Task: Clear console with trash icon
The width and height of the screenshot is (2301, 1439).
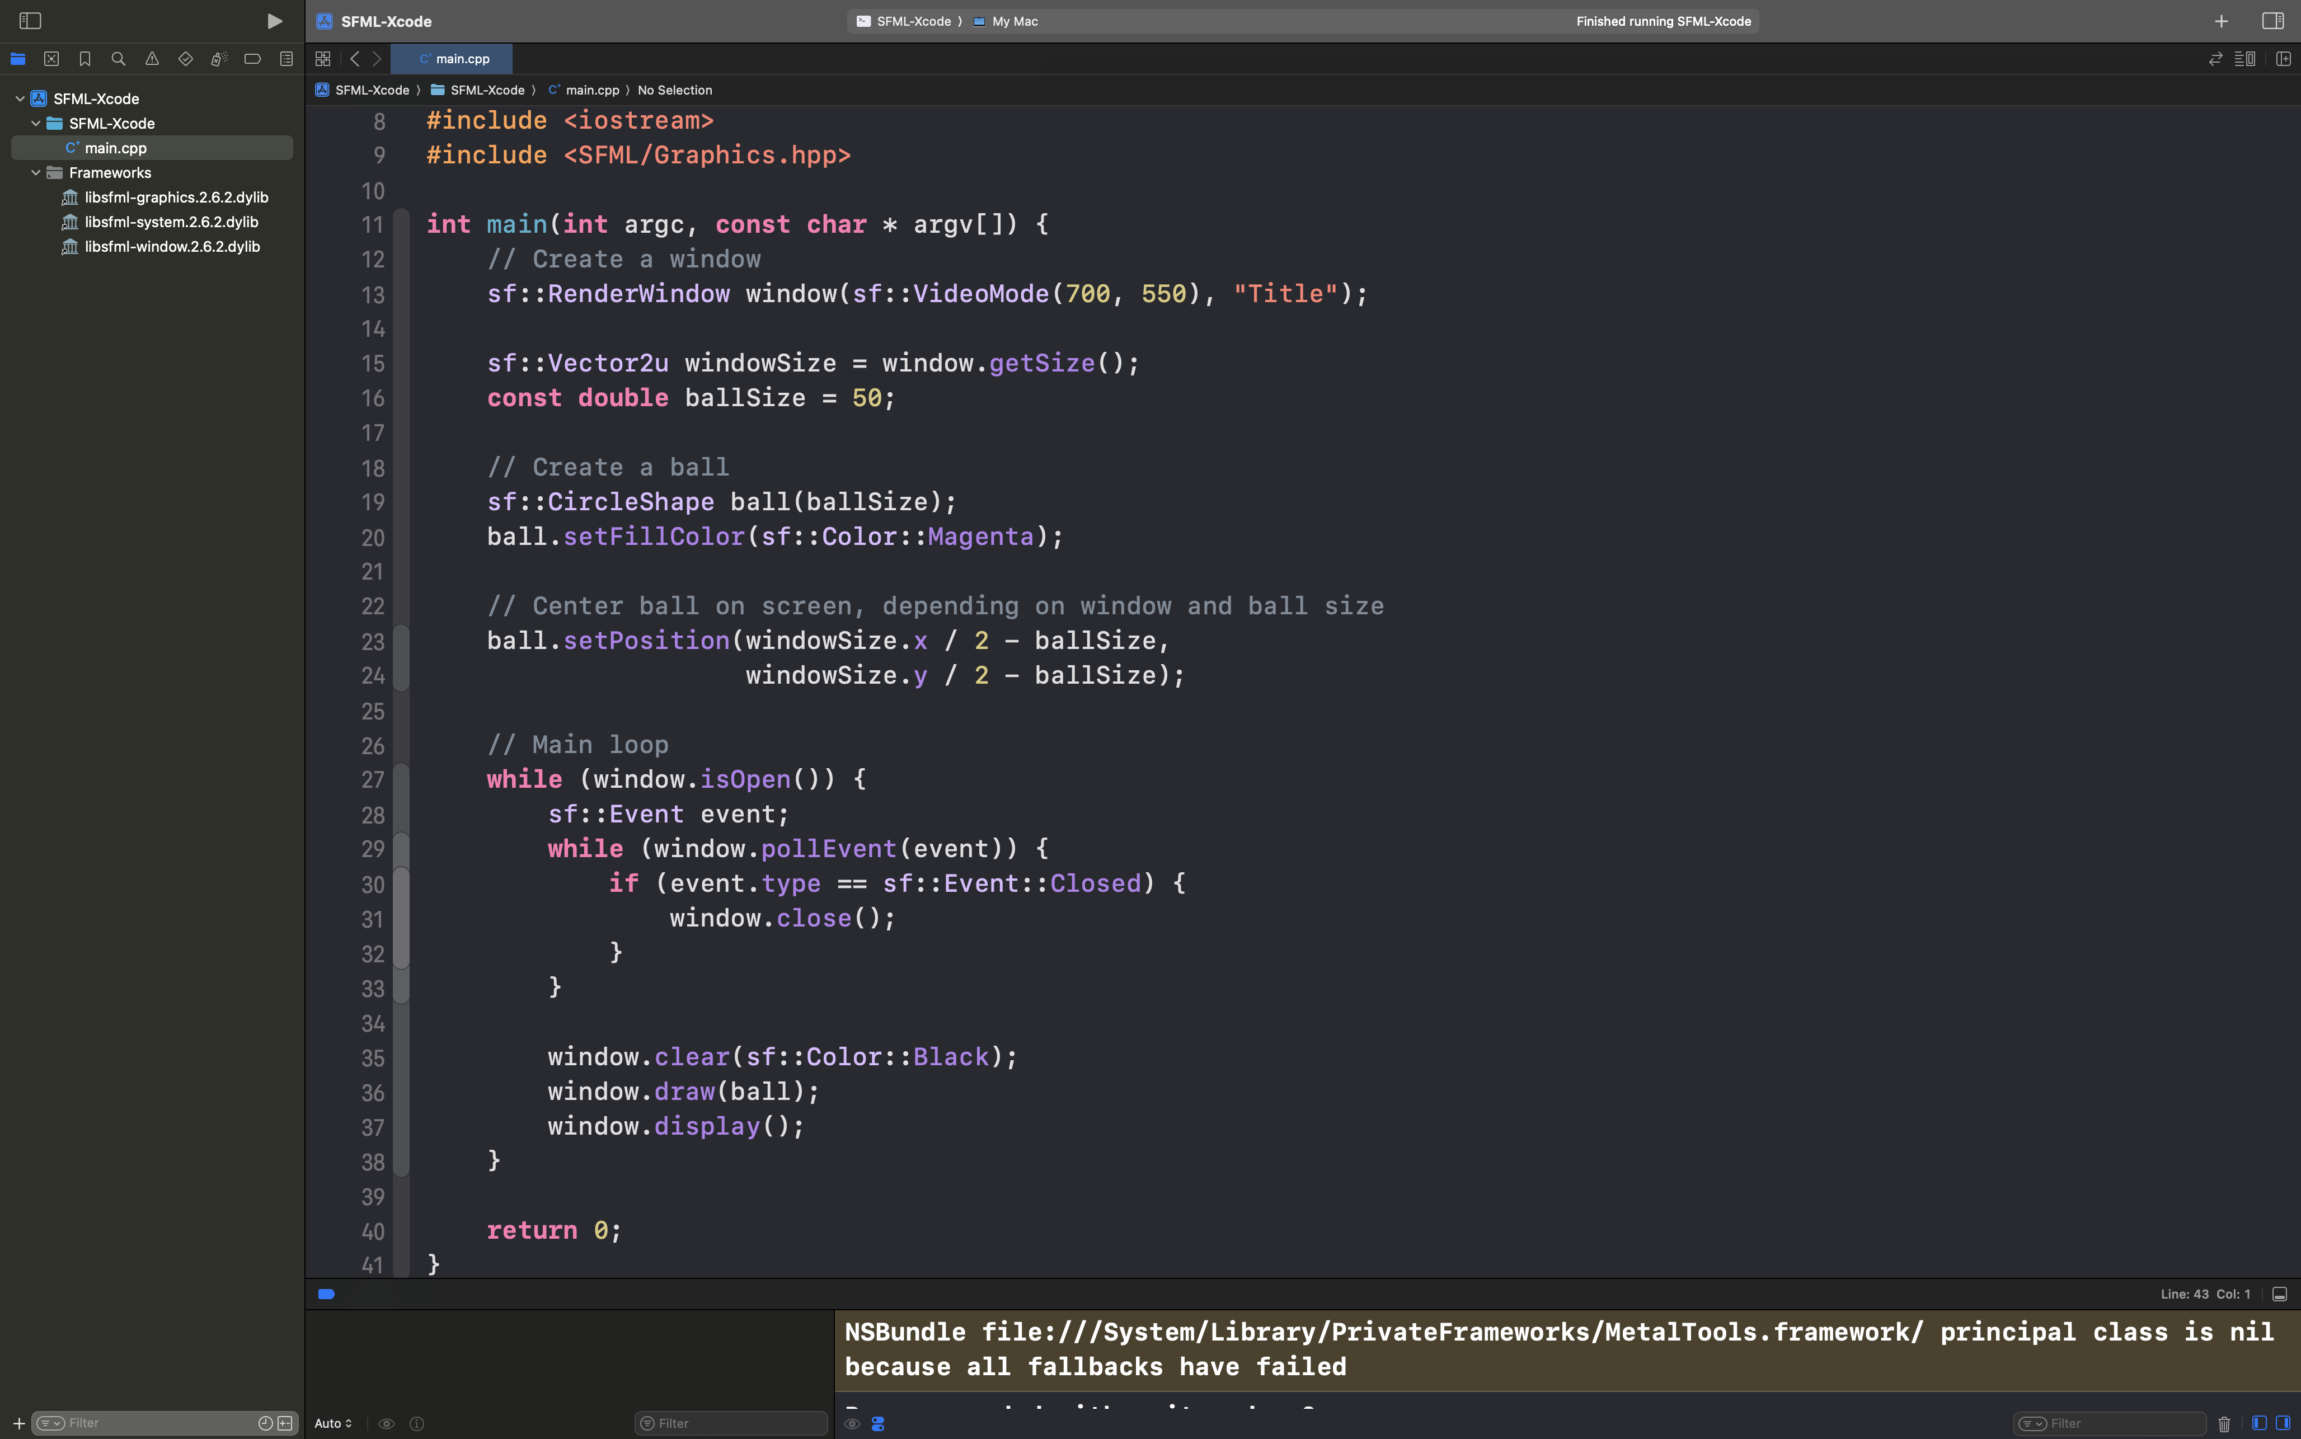Action: (2224, 1424)
